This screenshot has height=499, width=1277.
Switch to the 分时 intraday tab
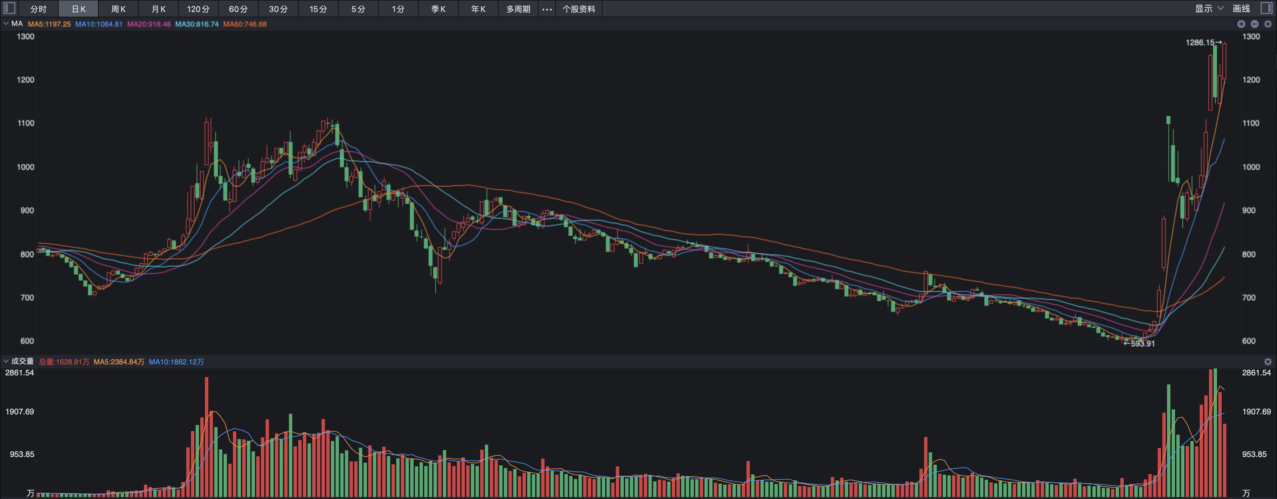tap(38, 9)
